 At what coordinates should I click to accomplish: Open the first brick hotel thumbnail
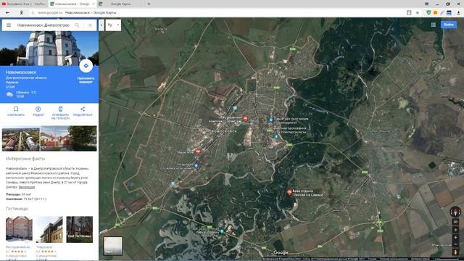coord(20,229)
